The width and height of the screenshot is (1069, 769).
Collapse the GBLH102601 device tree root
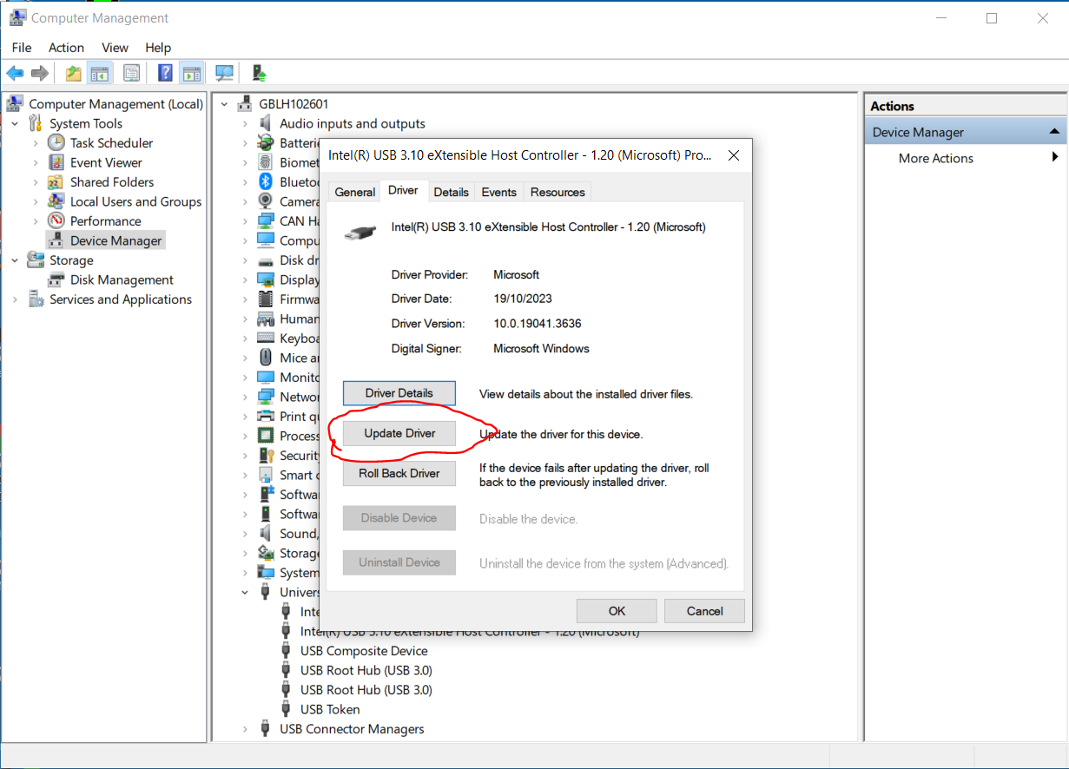[224, 104]
